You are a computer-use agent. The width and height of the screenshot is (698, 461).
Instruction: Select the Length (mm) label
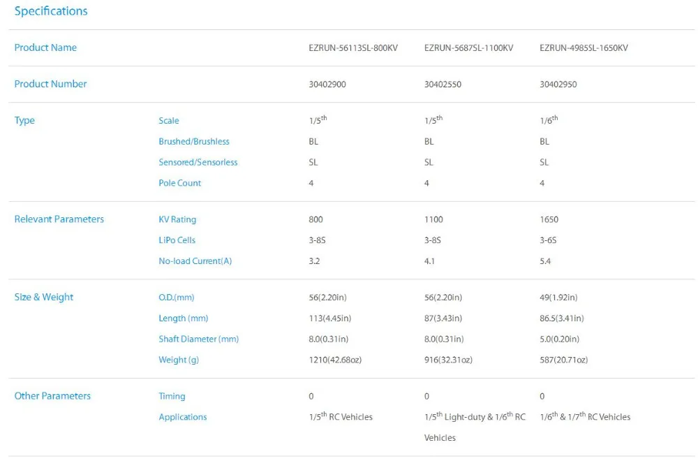pos(184,319)
